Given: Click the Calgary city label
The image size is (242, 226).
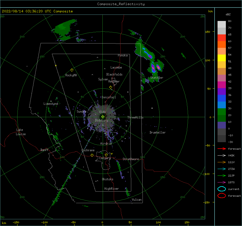Looking at the screenshot, I should (x=105, y=158).
